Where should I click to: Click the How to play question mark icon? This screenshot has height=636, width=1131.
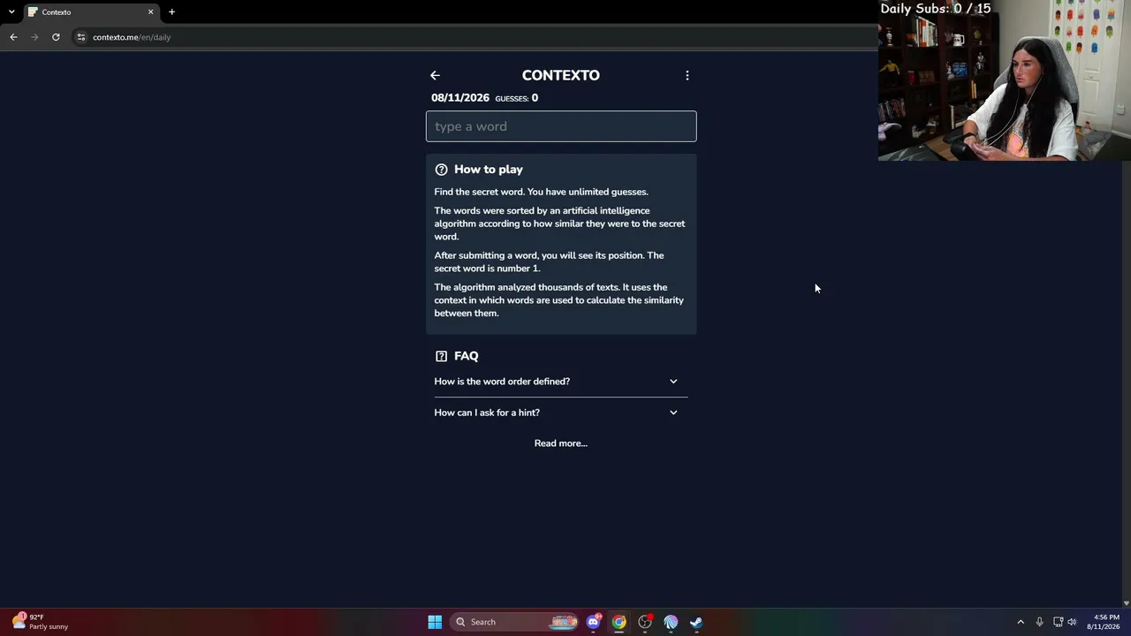tap(442, 170)
